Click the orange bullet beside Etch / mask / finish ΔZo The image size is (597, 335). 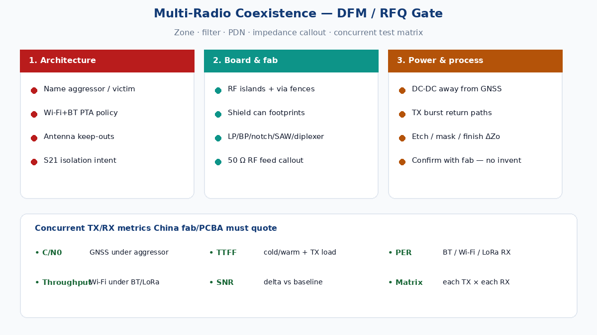(x=402, y=138)
